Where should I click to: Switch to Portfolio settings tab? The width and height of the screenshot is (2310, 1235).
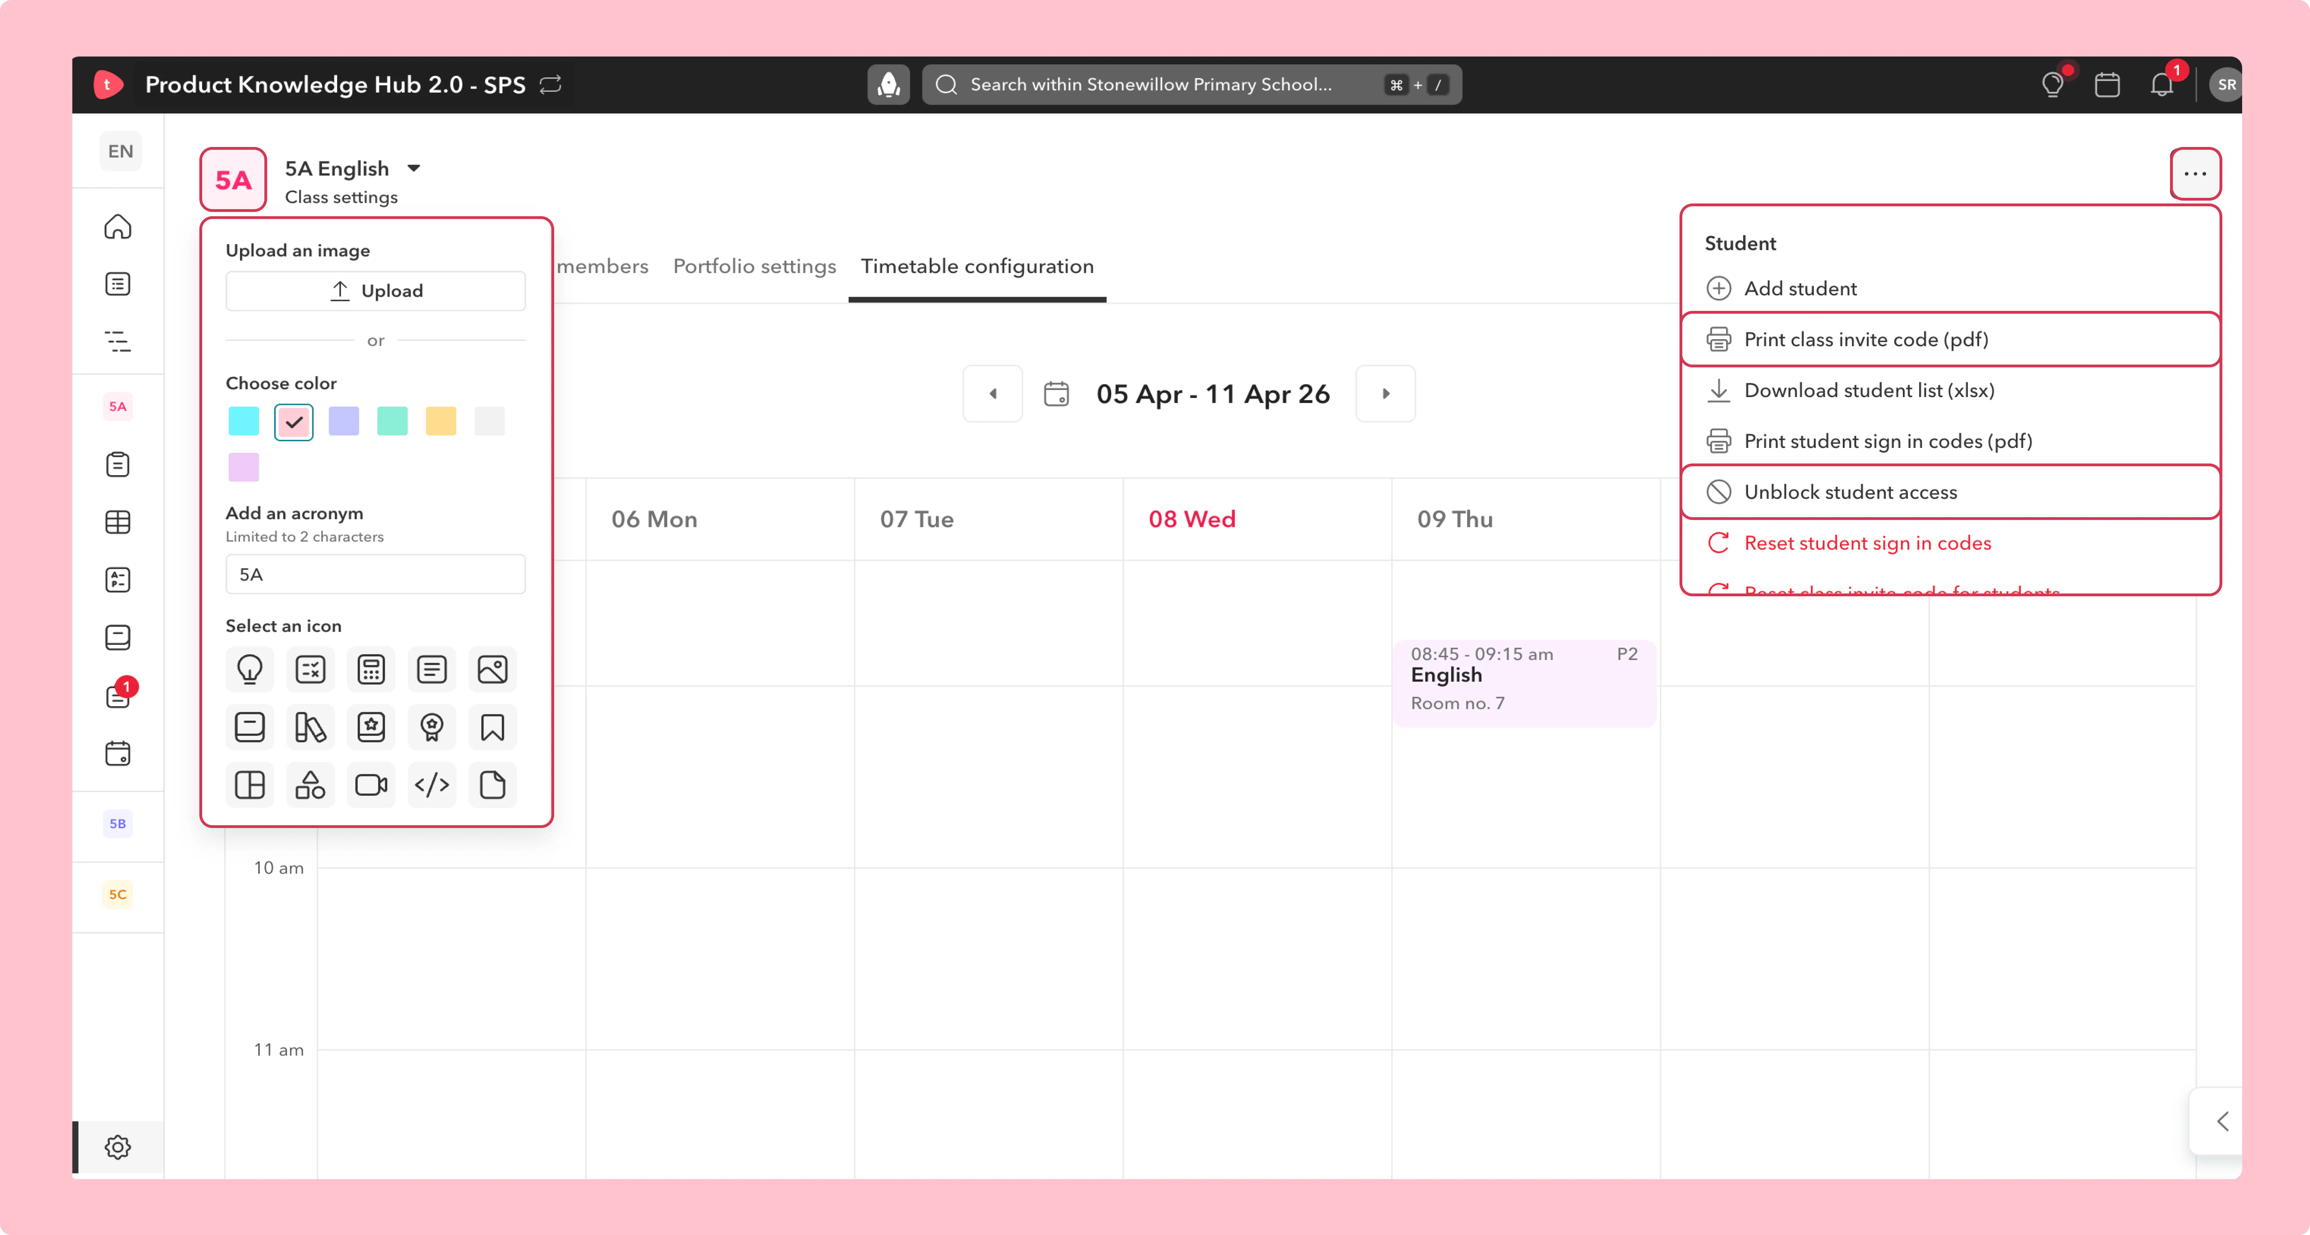(754, 266)
